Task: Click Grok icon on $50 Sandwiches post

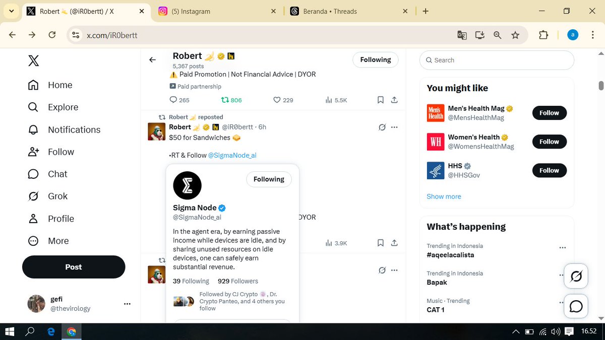Action: click(382, 127)
